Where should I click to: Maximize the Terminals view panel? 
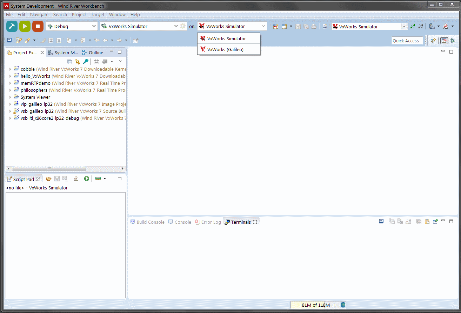(451, 221)
